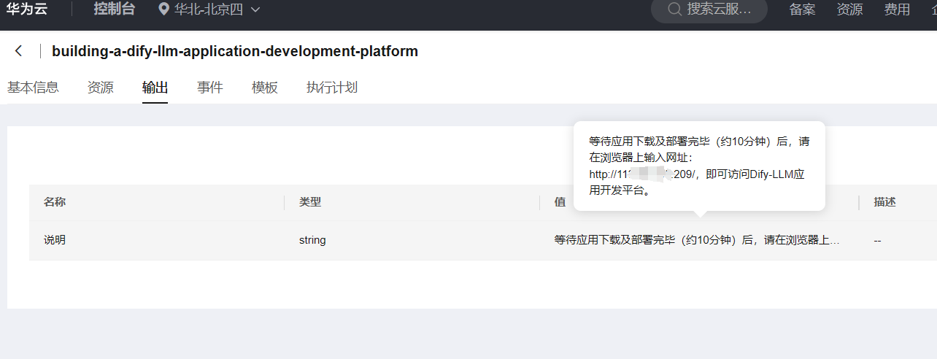Open the 费用 menu in the top bar
Screen dimensions: 937x359
coord(897,9)
